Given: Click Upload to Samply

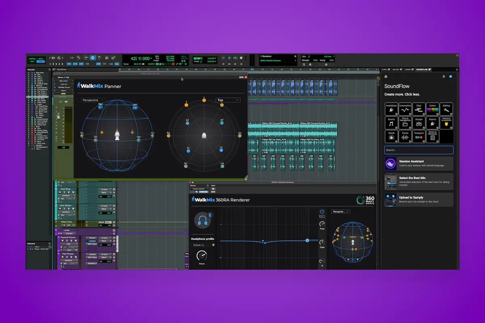Looking at the screenshot, I should pyautogui.click(x=418, y=199).
